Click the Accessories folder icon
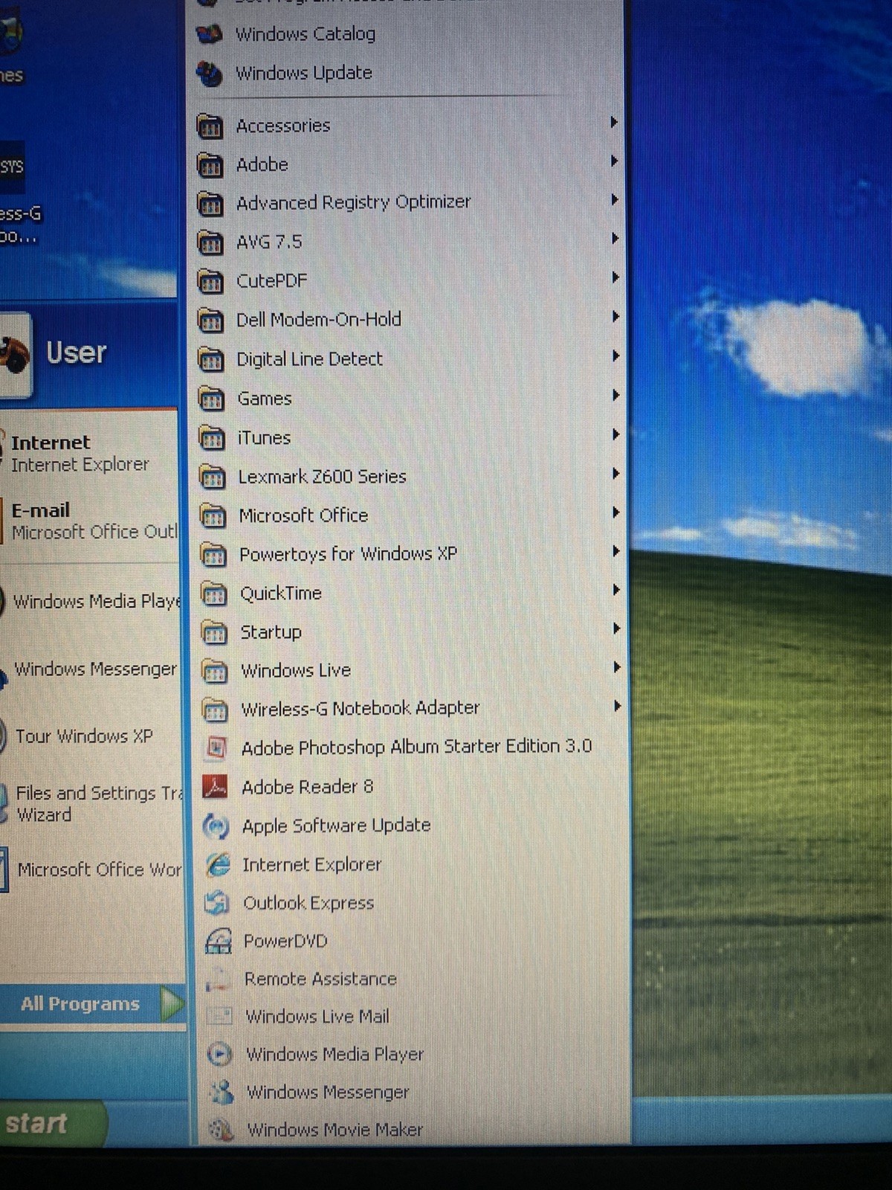The width and height of the screenshot is (892, 1190). [x=210, y=126]
